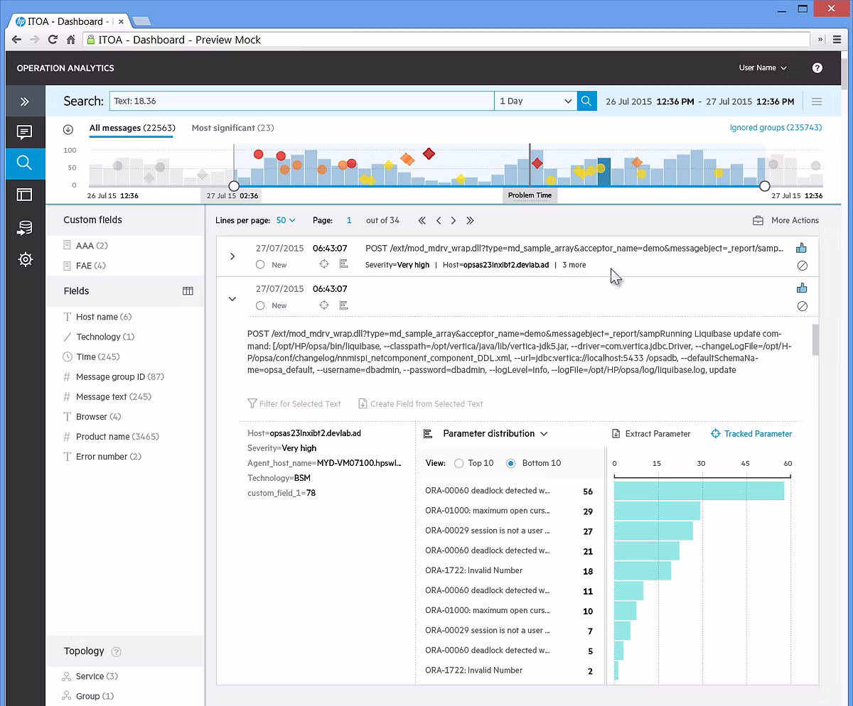Jump to the last page of results
853x706 pixels.
[470, 221]
